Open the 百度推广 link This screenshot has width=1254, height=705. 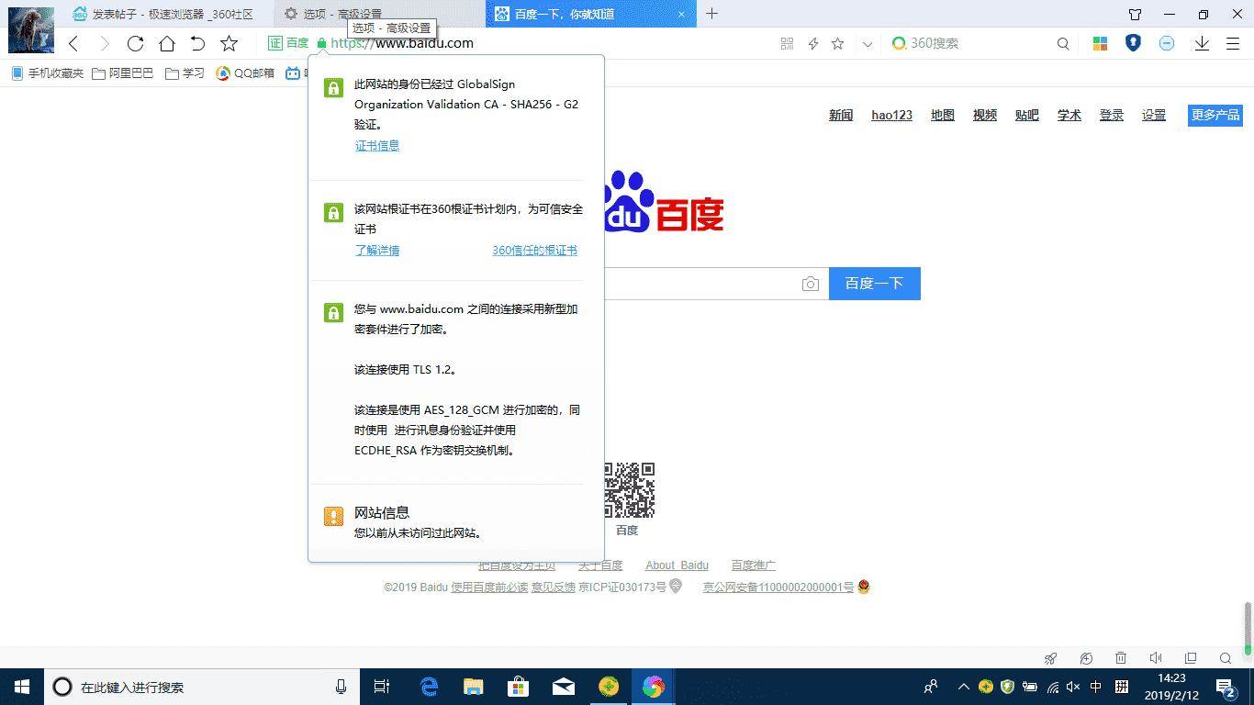coord(753,565)
